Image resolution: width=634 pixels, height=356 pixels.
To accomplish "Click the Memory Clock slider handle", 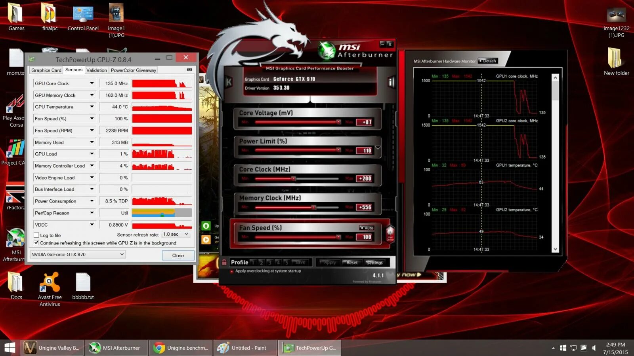I will tap(313, 207).
